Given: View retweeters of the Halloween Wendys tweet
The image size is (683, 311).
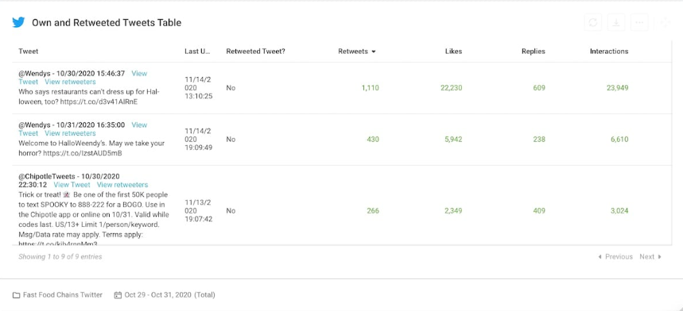Looking at the screenshot, I should (70, 82).
